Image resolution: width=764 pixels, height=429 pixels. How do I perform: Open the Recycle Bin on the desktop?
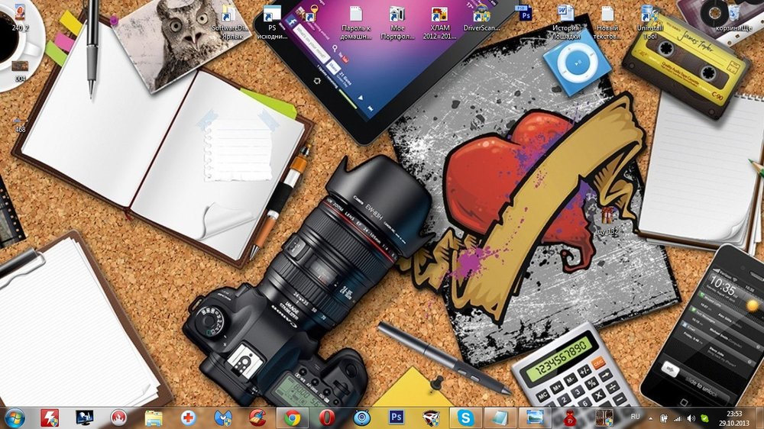pyautogui.click(x=733, y=14)
